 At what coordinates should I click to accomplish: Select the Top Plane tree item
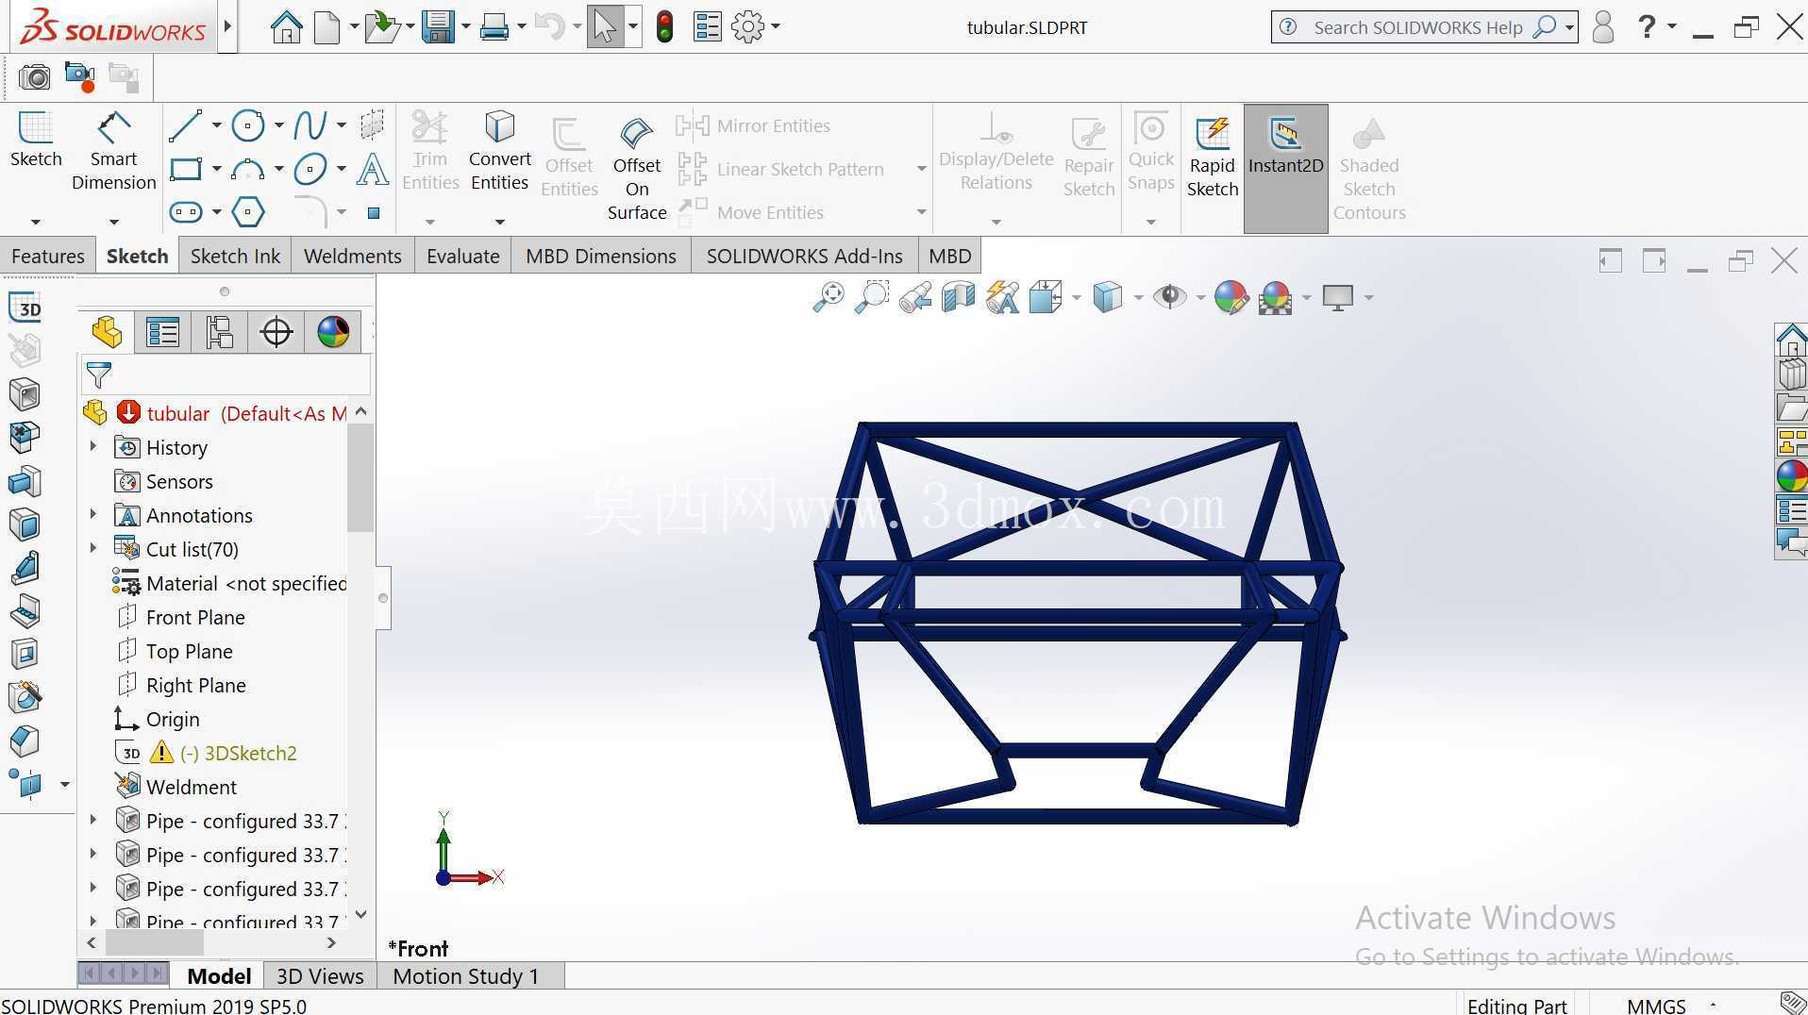point(189,651)
